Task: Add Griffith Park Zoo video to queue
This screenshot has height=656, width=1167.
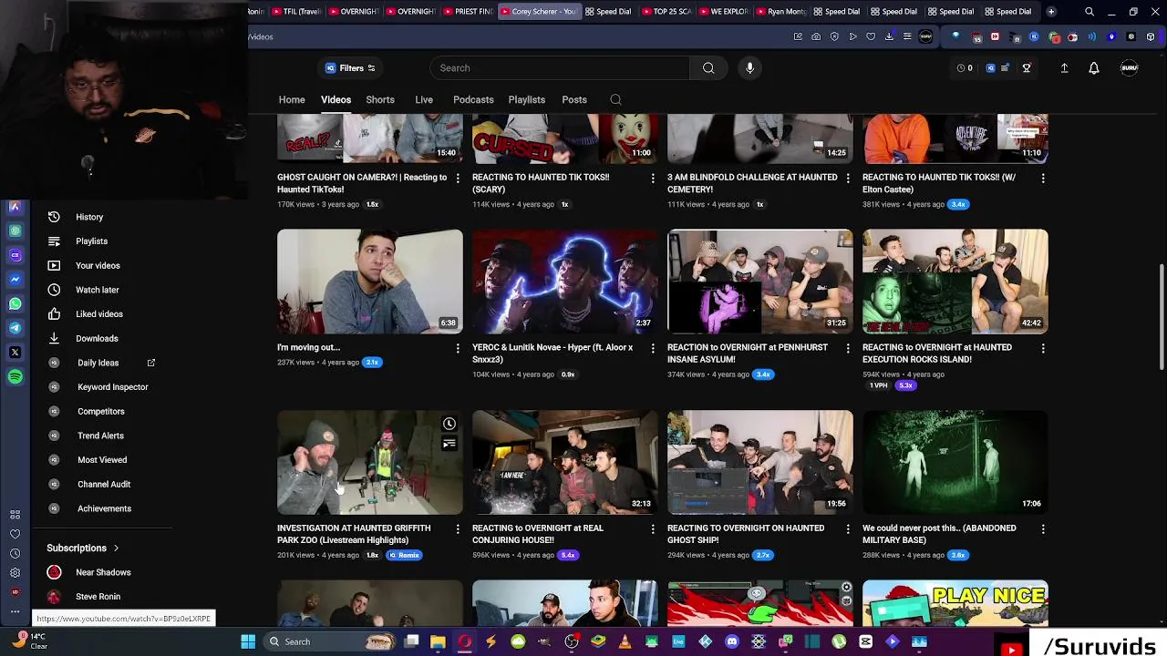Action: point(449,444)
